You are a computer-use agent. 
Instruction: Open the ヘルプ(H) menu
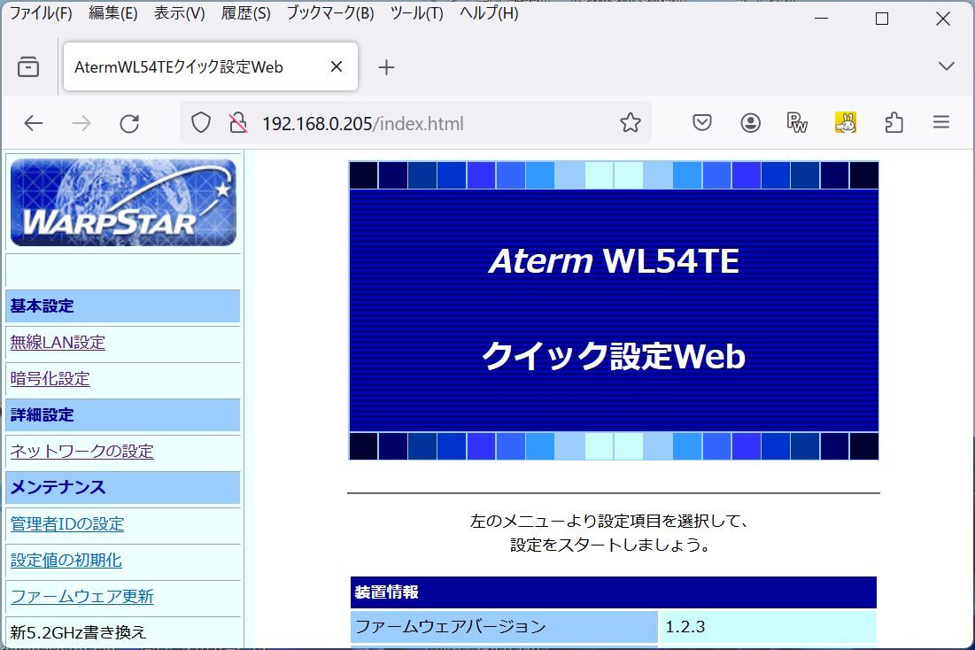click(x=489, y=13)
